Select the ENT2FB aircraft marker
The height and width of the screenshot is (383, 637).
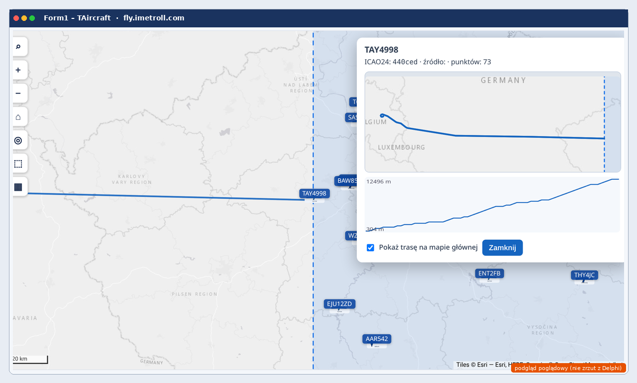(490, 273)
